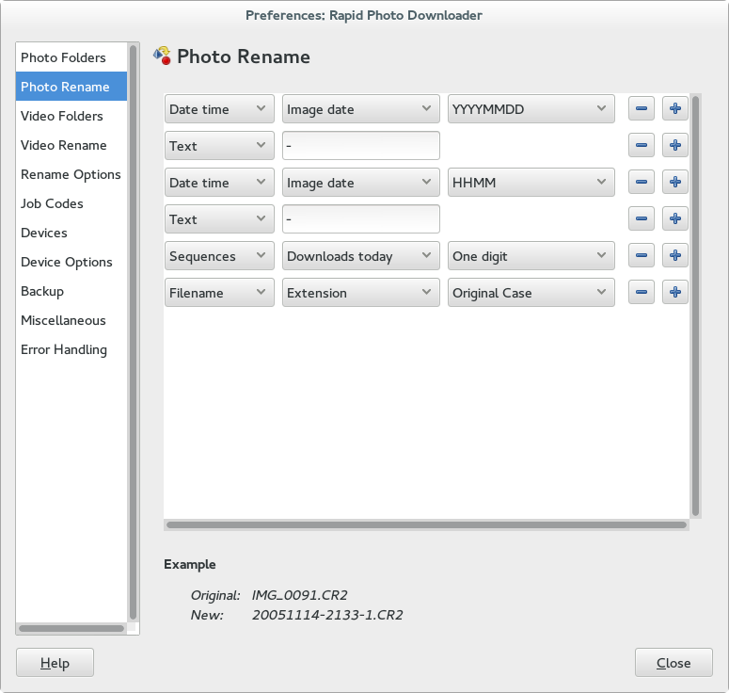Open the YYYYMMDD format dropdown
This screenshot has height=693, width=729.
tap(531, 109)
